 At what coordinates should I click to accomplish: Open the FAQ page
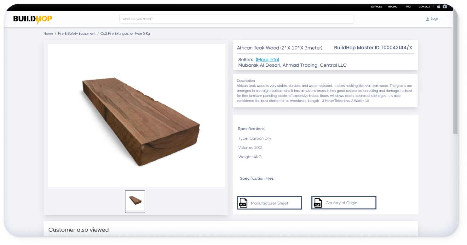pos(408,6)
